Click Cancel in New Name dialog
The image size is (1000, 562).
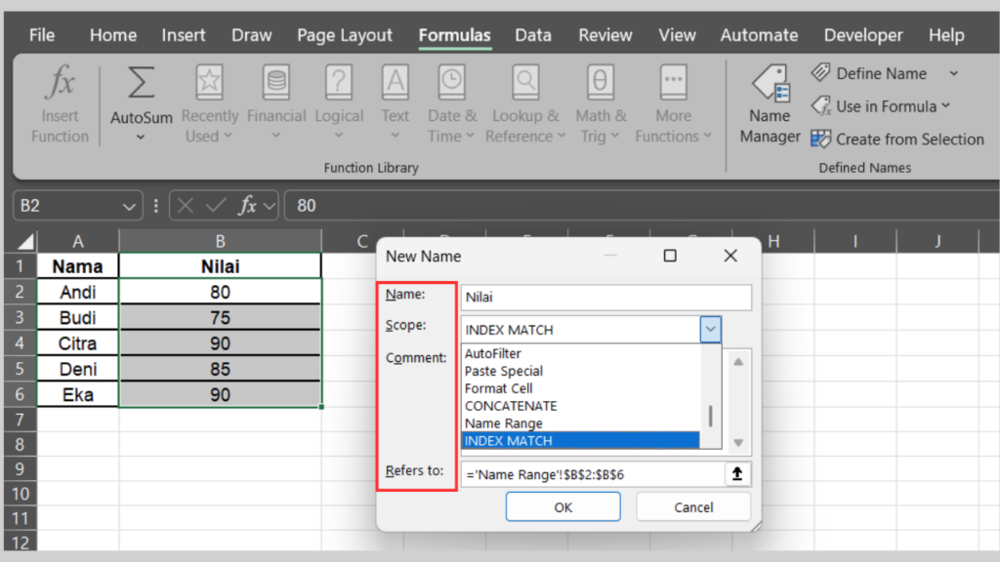click(x=693, y=507)
